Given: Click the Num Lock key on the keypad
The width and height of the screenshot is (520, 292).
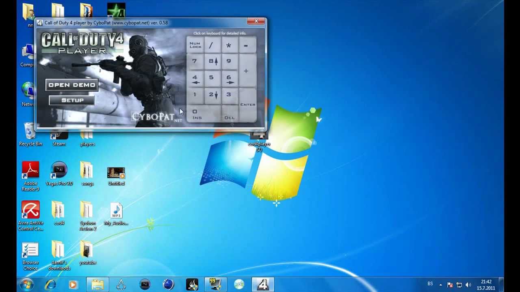Looking at the screenshot, I should [195, 45].
